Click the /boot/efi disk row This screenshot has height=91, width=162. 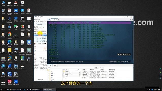[x=40, y=67]
